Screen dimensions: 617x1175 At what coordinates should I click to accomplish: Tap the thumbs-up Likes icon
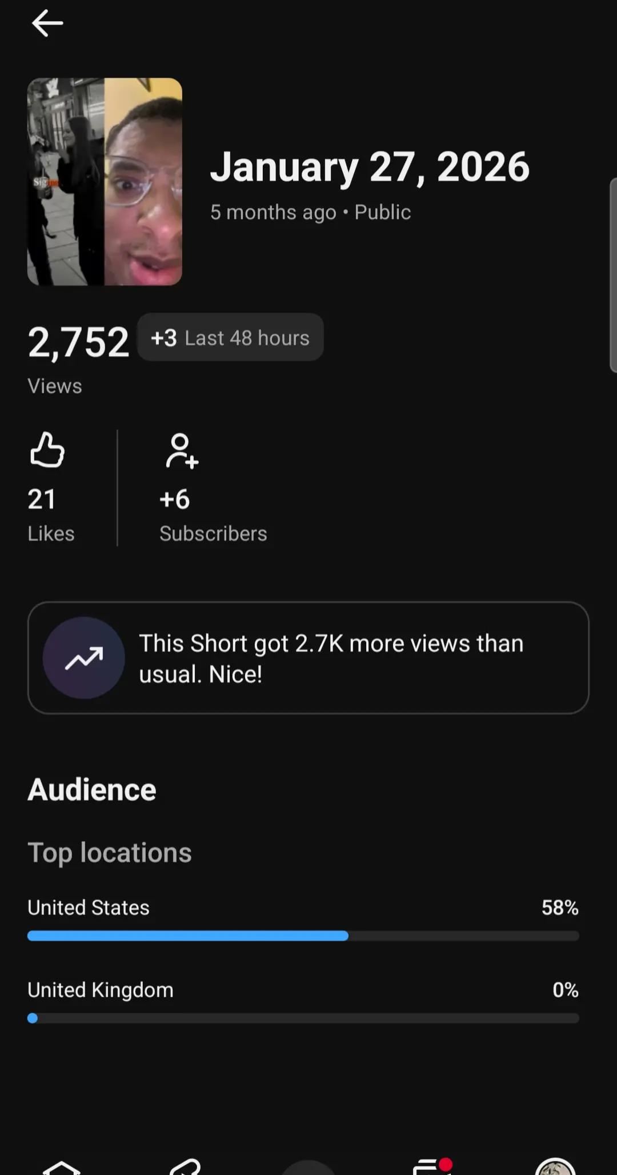47,450
